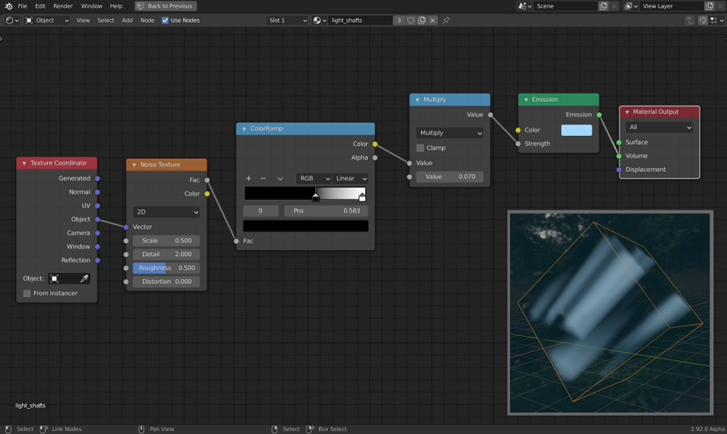Collapse the Emission node
727x434 pixels.
(x=526, y=100)
